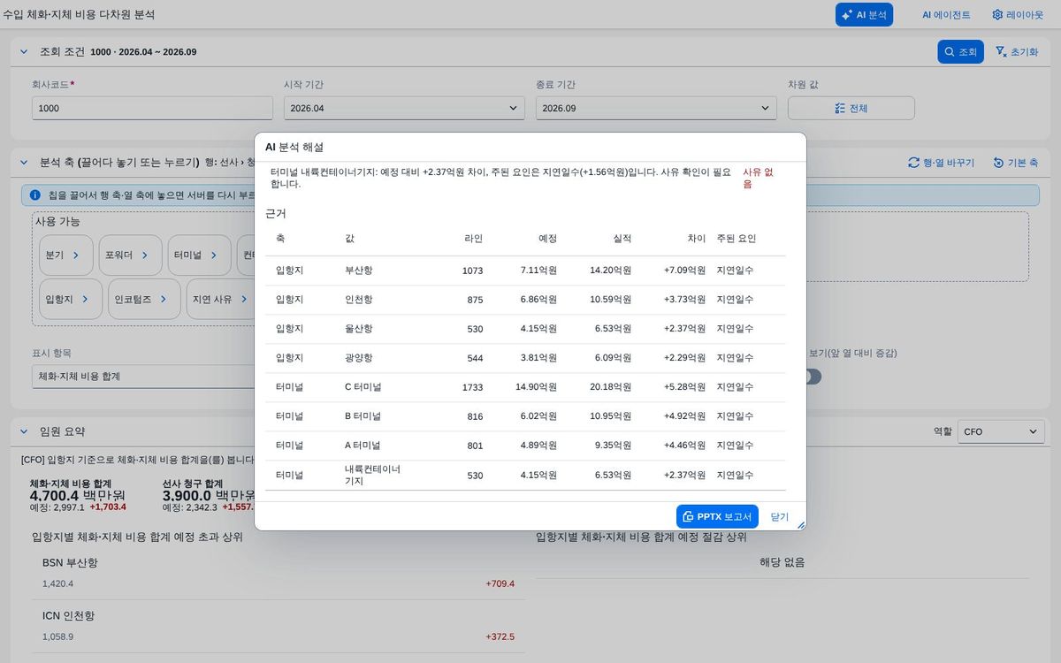Open the 시작 기간 dropdown 2026.04

click(404, 108)
